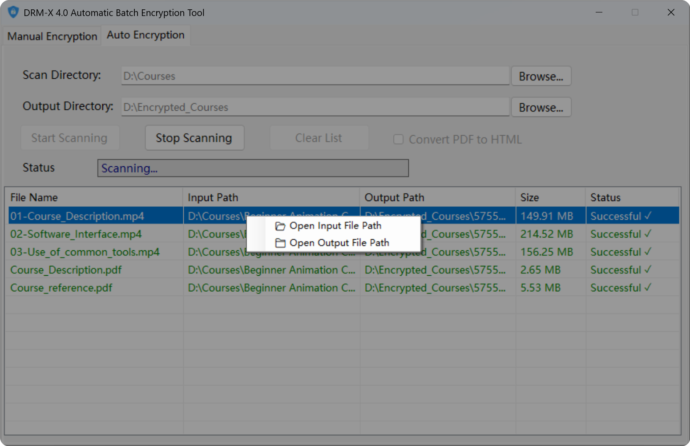Image resolution: width=690 pixels, height=446 pixels.
Task: Minimize the DRM-X window
Action: click(599, 12)
